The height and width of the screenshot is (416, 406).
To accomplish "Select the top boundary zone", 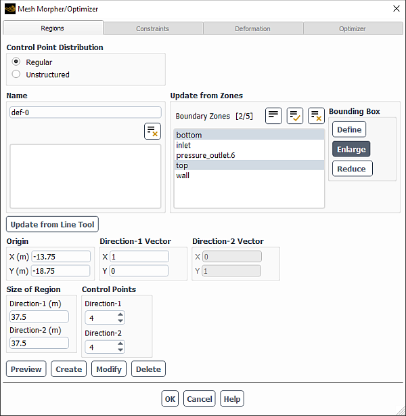I will 249,165.
